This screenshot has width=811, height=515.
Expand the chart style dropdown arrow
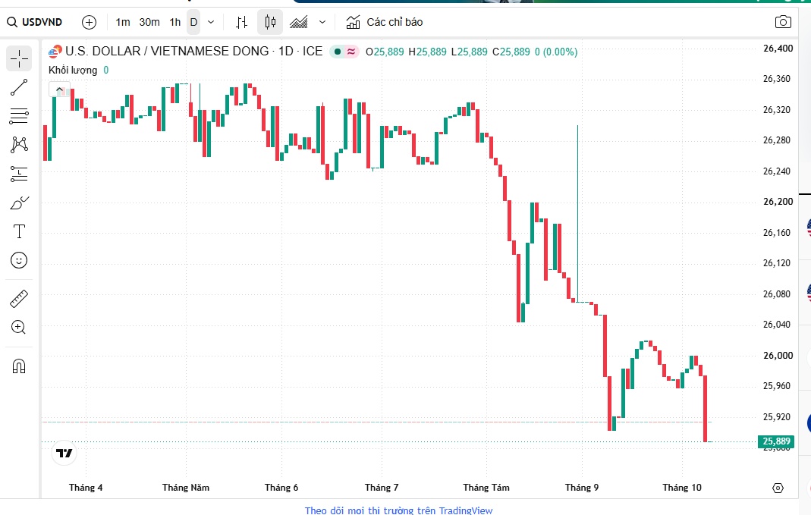click(x=322, y=22)
